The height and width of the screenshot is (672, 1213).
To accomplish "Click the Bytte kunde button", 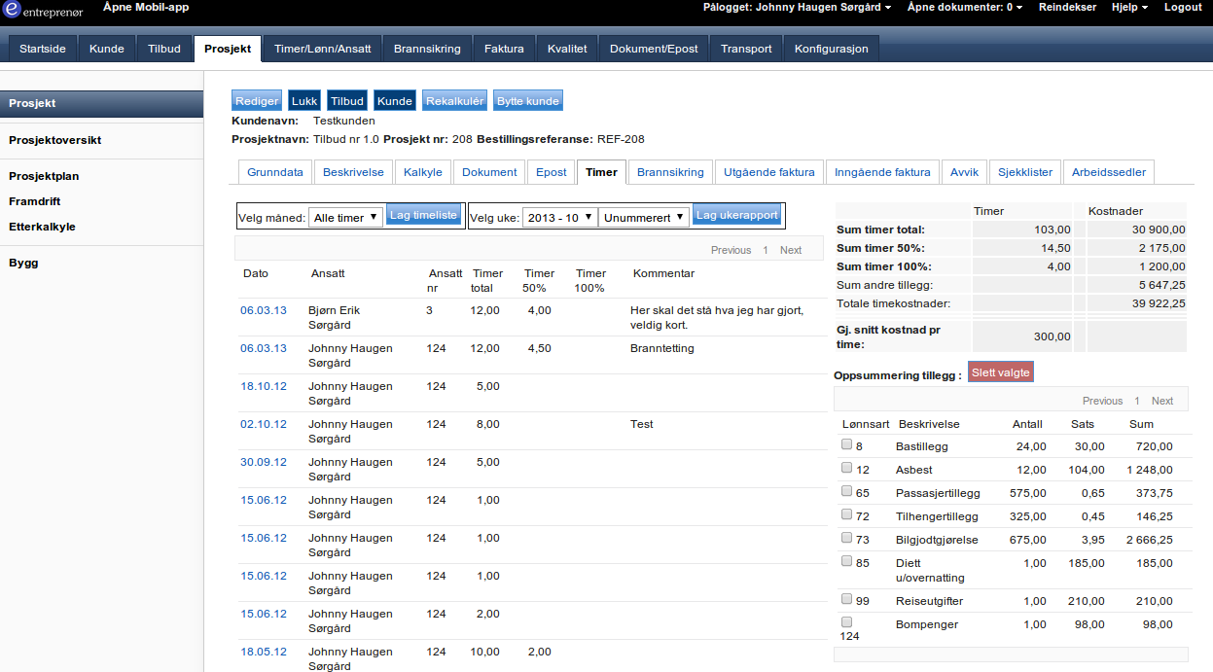I will tap(528, 101).
